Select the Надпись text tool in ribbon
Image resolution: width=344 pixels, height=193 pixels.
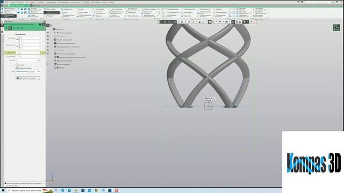pos(97,16)
